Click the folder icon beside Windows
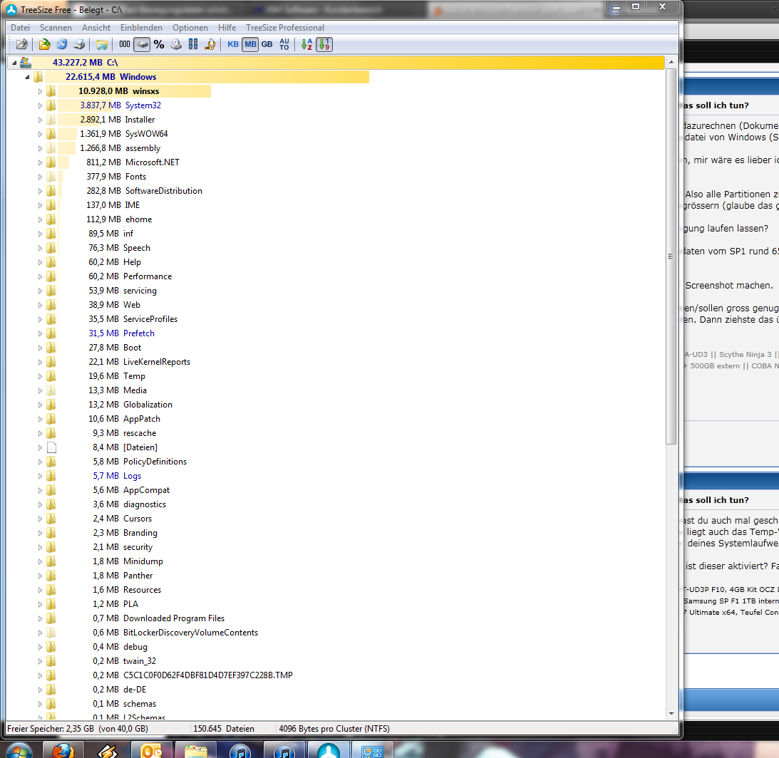The width and height of the screenshot is (779, 758). pyautogui.click(x=38, y=77)
